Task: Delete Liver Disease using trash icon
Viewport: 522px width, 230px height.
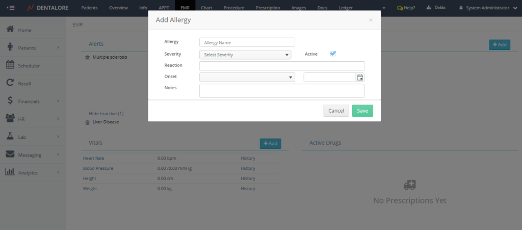Action: tap(87, 122)
